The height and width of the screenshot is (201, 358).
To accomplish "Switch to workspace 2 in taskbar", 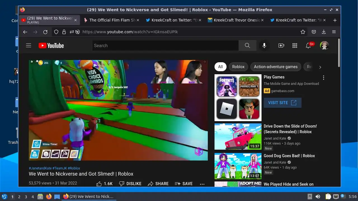I will click(19, 197).
